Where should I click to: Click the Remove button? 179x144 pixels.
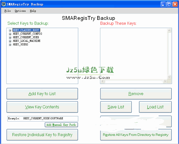136,94
